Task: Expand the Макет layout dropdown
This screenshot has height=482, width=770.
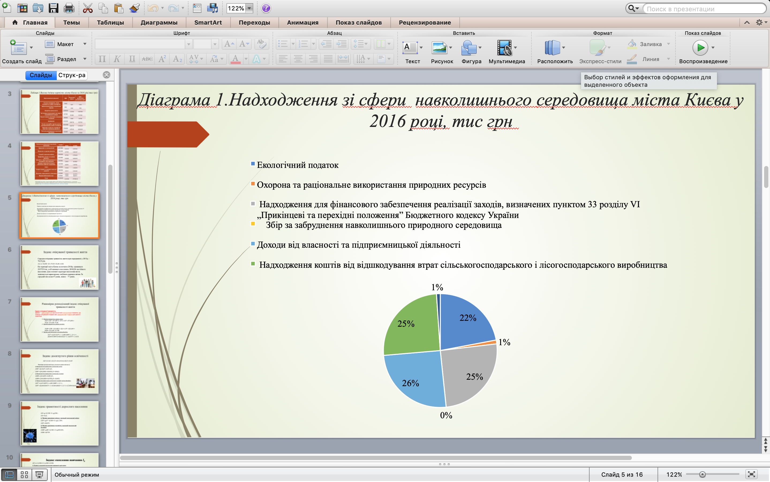Action: [85, 44]
